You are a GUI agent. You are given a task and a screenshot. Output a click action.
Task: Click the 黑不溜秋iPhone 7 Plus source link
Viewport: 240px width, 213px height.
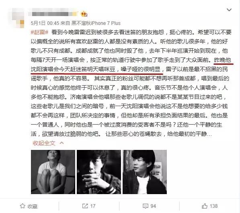96,23
